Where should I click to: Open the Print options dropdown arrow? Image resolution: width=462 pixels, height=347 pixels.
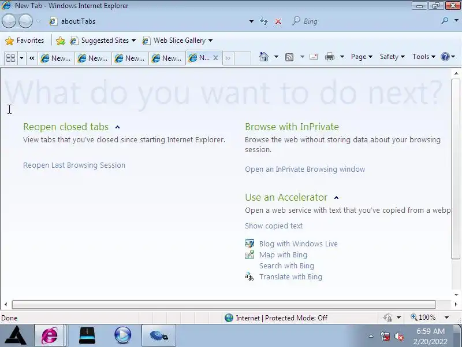(342, 57)
